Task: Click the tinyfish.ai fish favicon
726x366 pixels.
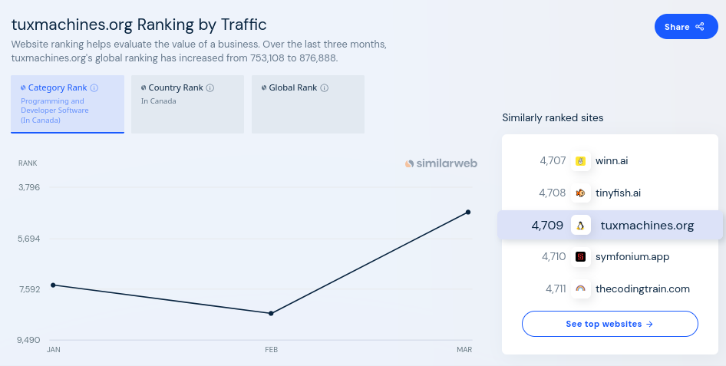Action: pyautogui.click(x=581, y=193)
